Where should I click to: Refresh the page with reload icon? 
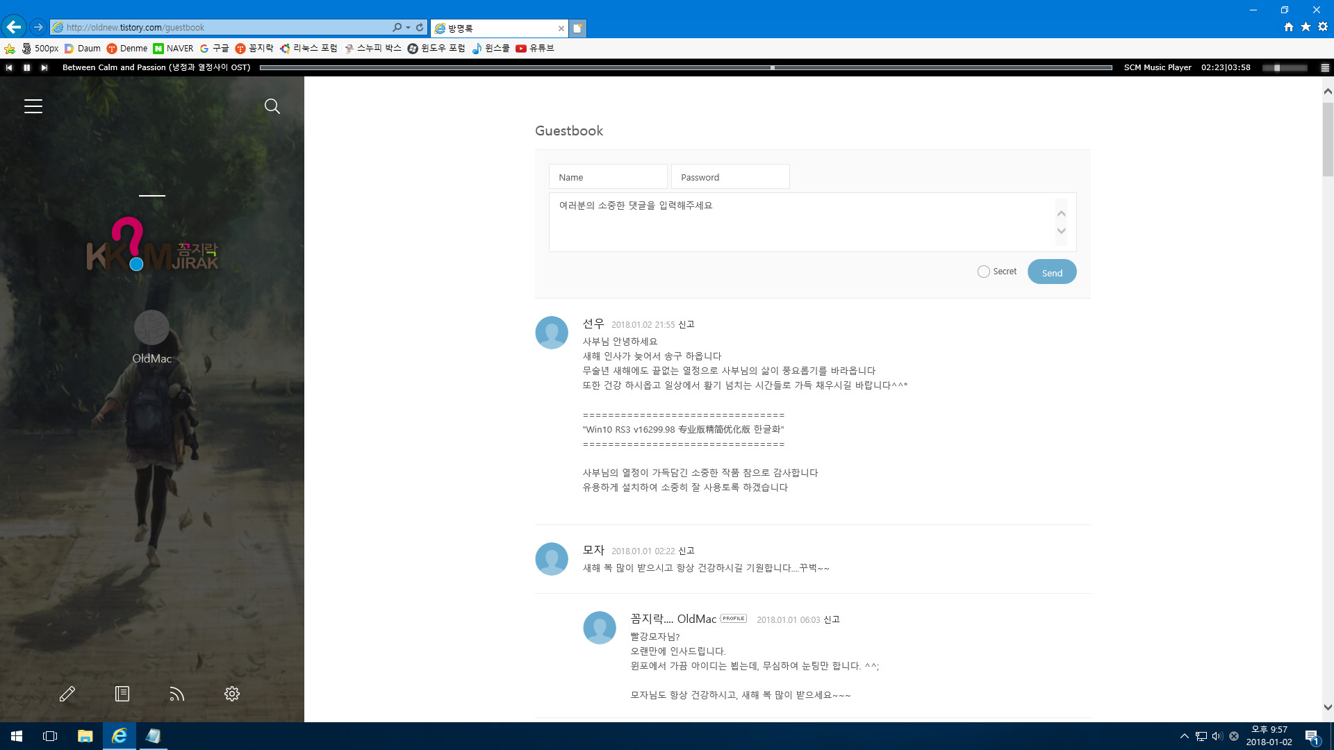[x=420, y=27]
